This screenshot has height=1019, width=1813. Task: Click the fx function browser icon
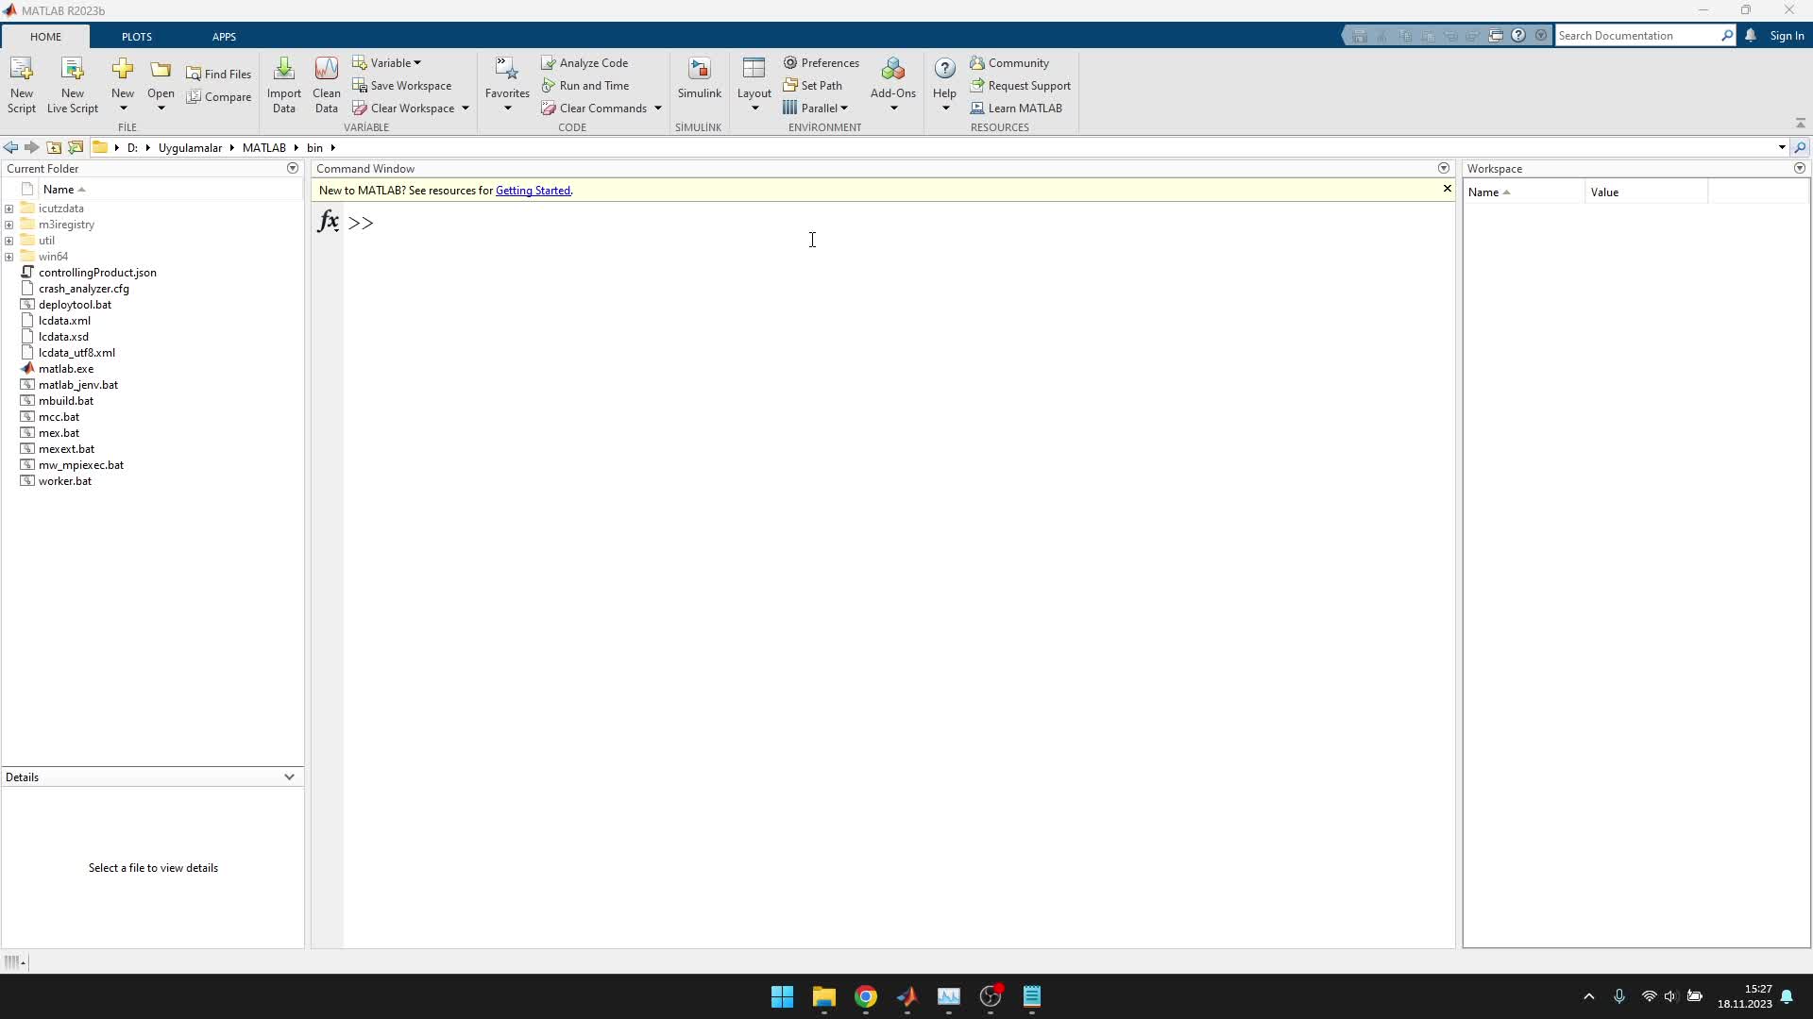(328, 222)
